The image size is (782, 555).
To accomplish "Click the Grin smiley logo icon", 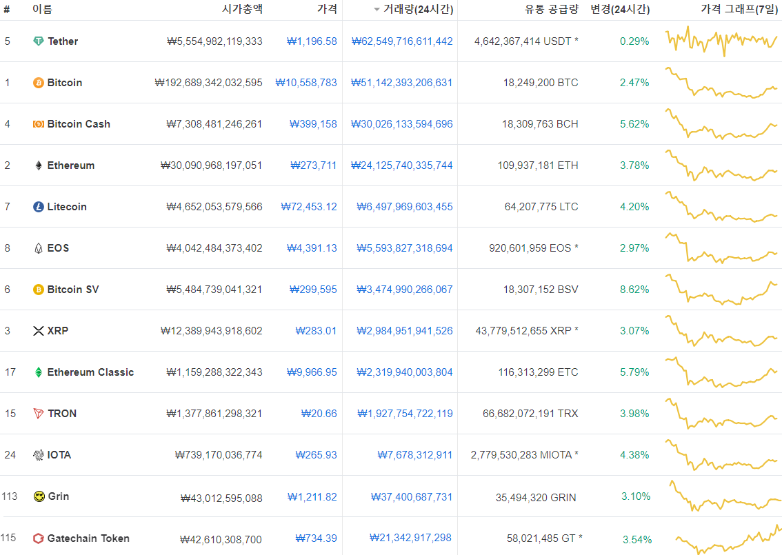I will click(39, 496).
